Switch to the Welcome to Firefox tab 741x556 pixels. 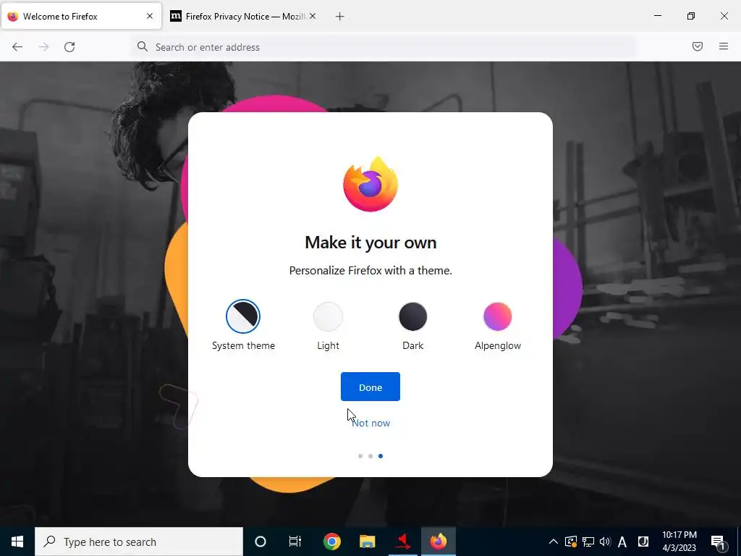pos(81,16)
